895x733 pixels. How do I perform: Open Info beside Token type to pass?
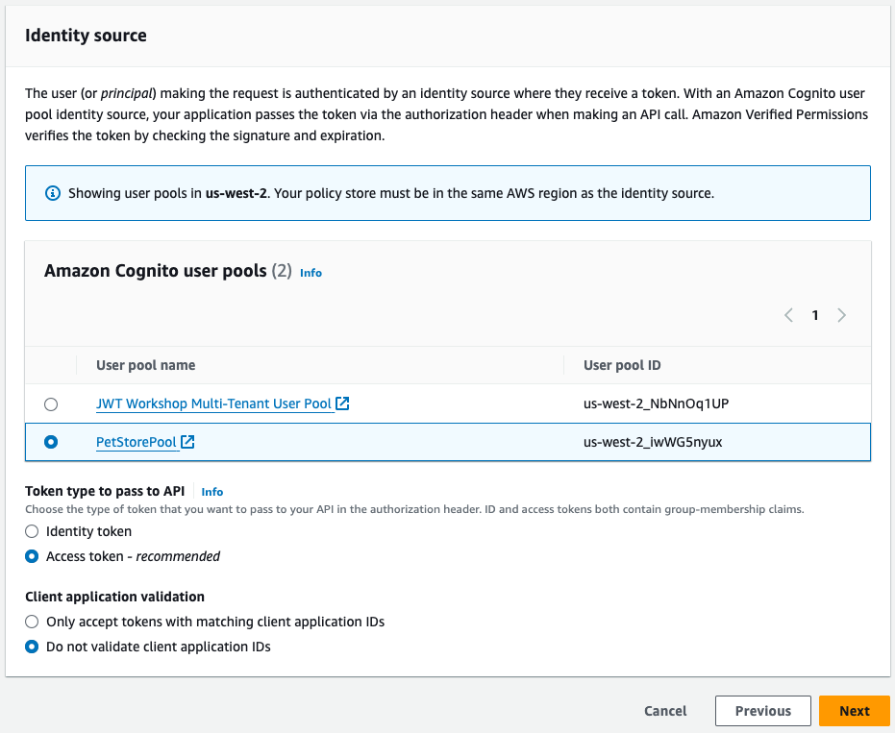click(x=211, y=491)
